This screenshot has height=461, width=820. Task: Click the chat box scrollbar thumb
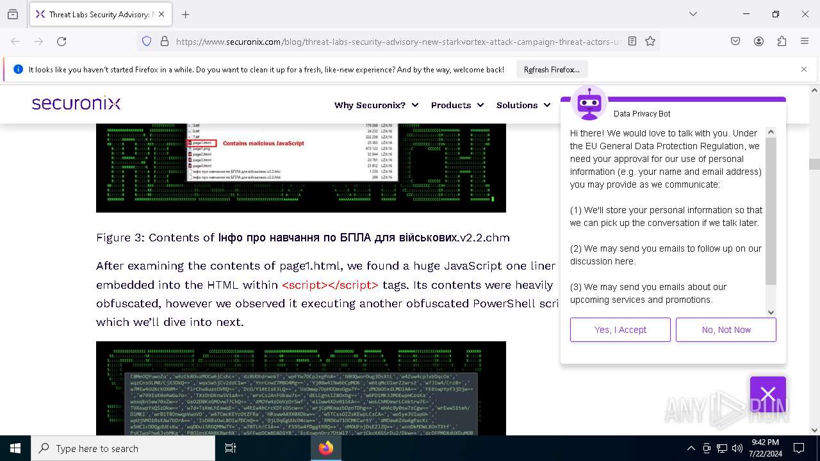tap(771, 211)
